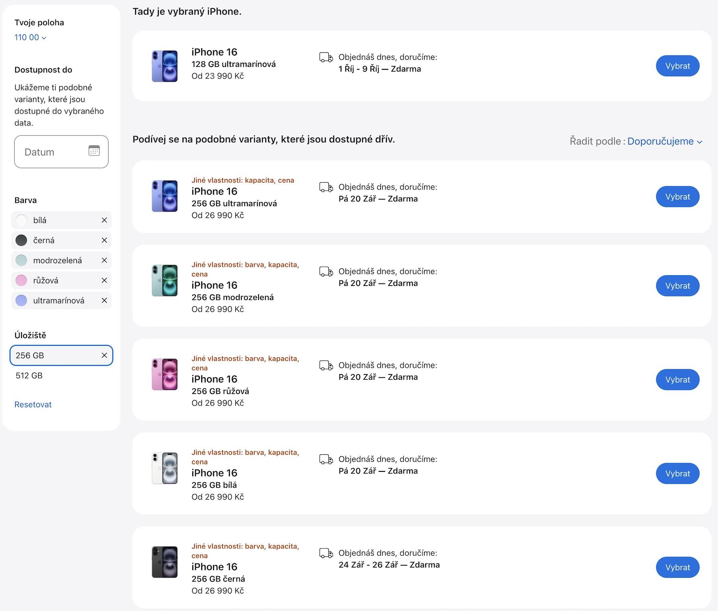Click the ultramarínová color swatch circle
The width and height of the screenshot is (718, 611).
[x=21, y=300]
